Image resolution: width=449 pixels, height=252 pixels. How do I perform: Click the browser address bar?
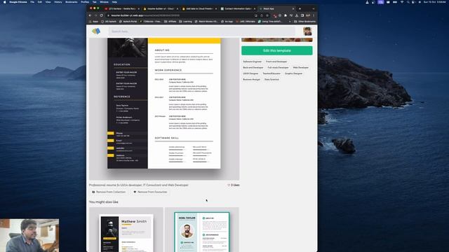tap(183, 15)
